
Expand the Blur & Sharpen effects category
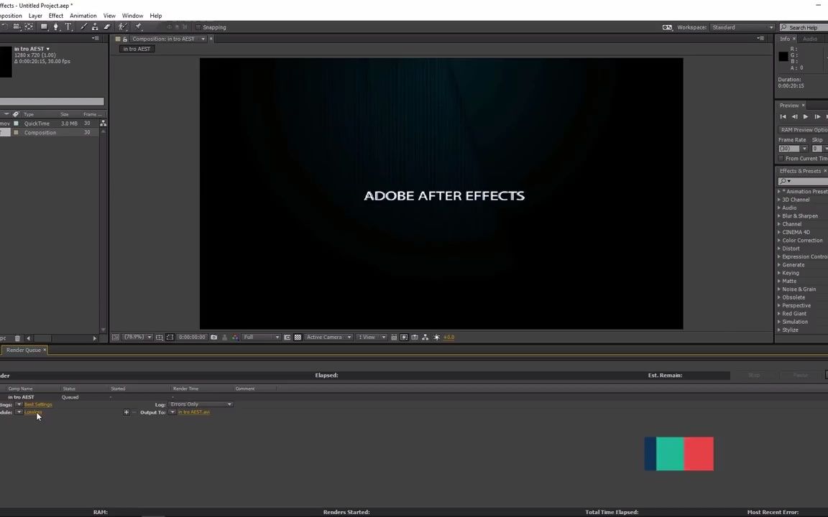click(x=779, y=215)
